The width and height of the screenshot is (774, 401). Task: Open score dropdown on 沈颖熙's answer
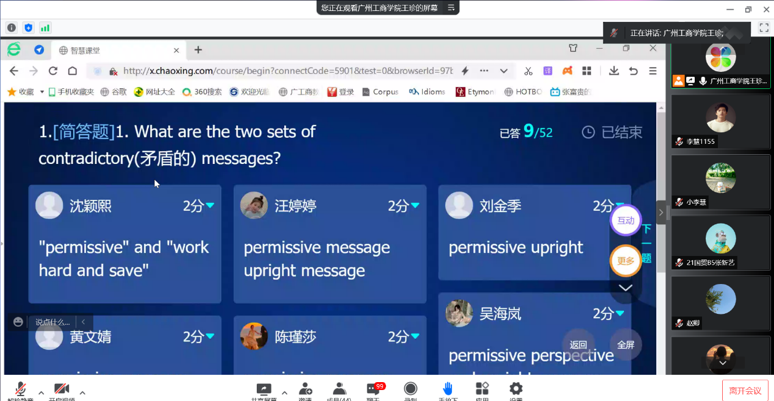coord(210,206)
